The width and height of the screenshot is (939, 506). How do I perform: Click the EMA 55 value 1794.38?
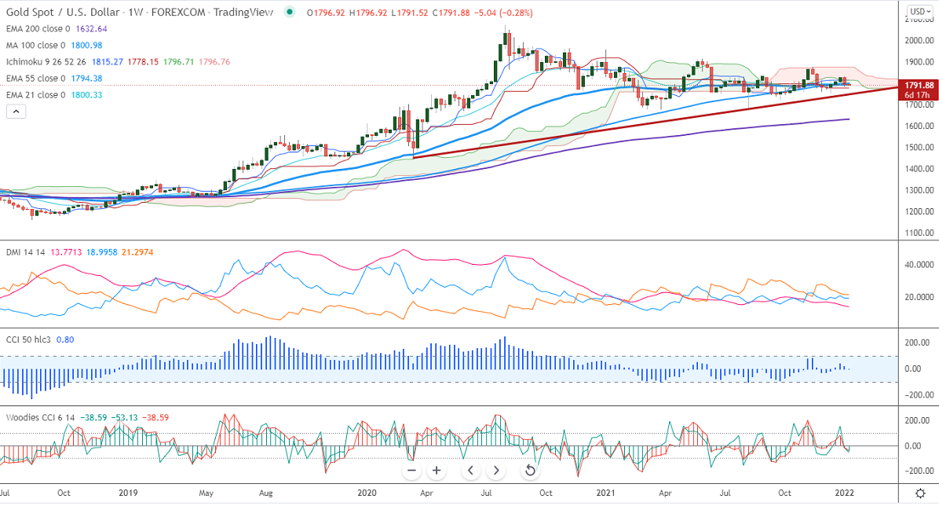pos(86,78)
